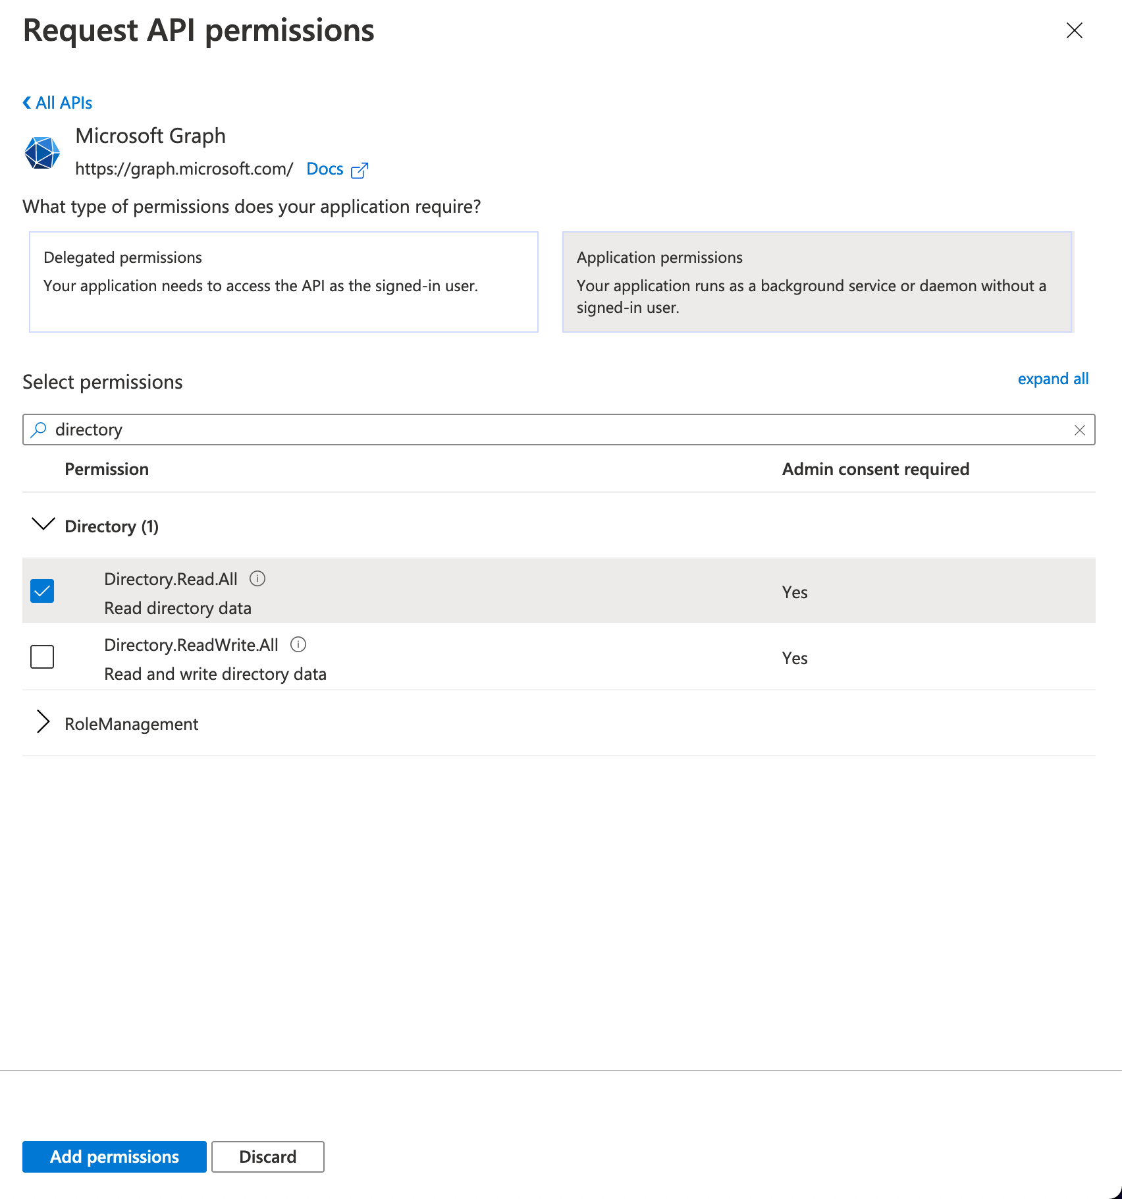The image size is (1122, 1199).
Task: Open the Docs external link icon
Action: tap(360, 170)
